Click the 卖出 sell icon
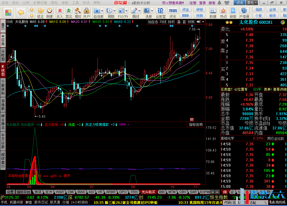Screen dimensions: 287x206 point(69,13)
